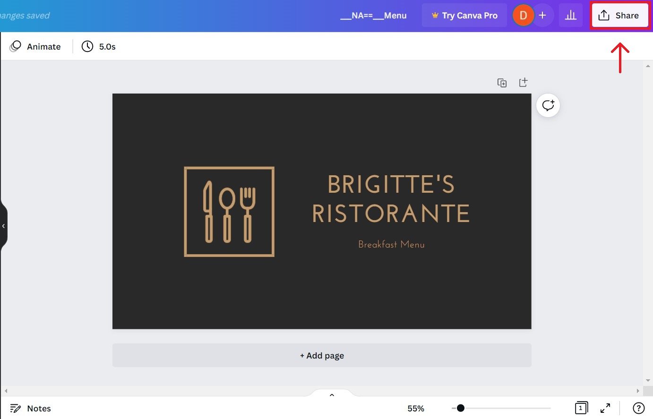Click the add new page icon above canvas
Viewport: 653px width, 419px height.
pyautogui.click(x=523, y=82)
